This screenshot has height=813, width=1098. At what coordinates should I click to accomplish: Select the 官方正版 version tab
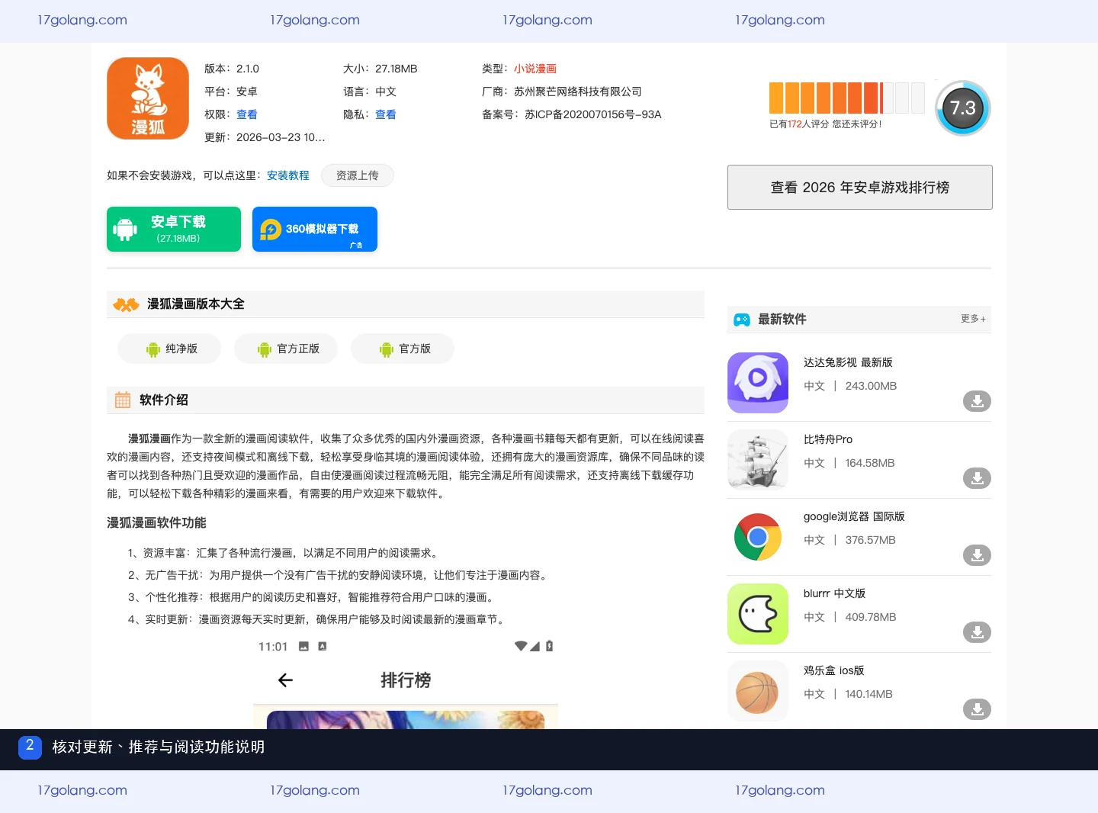pos(286,349)
